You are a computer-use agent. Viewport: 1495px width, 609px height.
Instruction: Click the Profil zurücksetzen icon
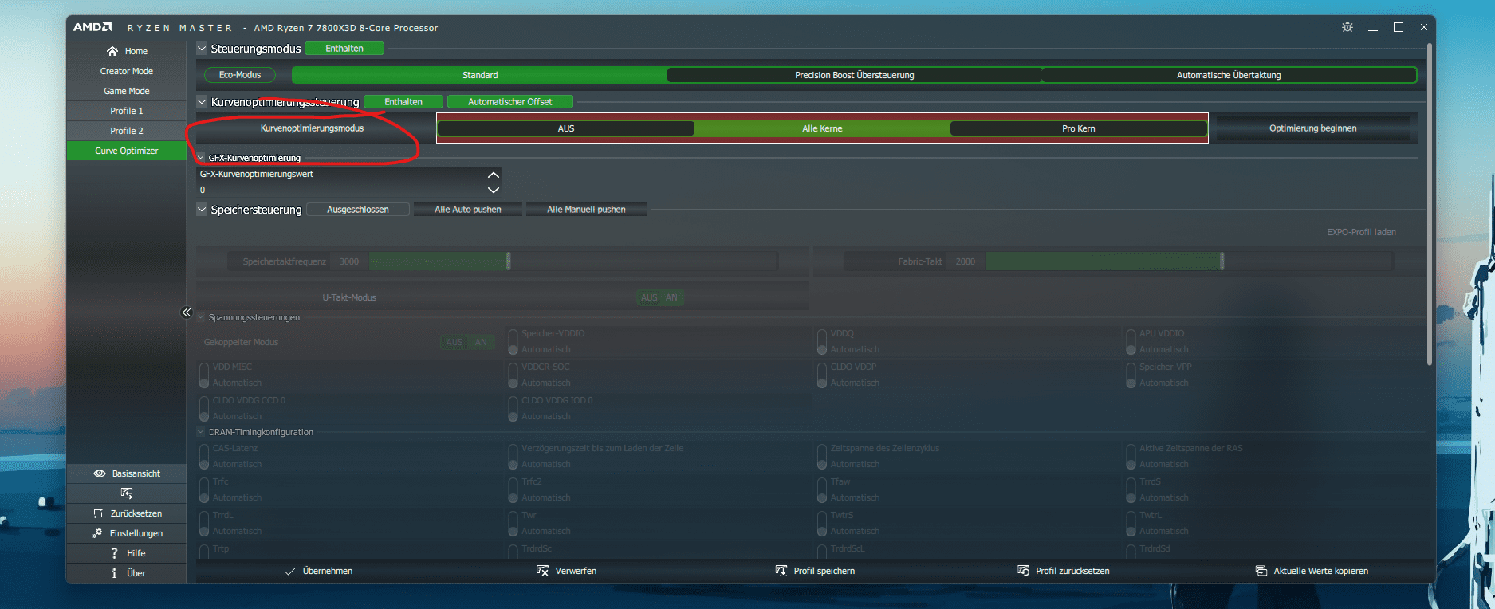tap(1023, 571)
